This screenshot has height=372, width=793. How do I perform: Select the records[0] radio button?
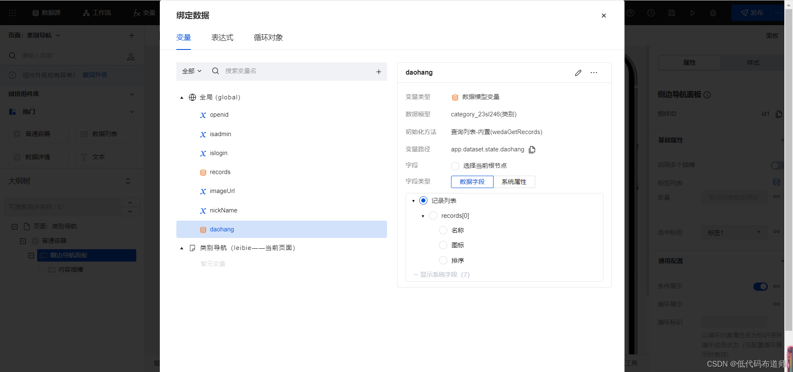coord(433,215)
